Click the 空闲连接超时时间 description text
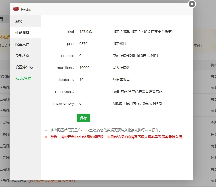The image size is (216, 187). 136,56
